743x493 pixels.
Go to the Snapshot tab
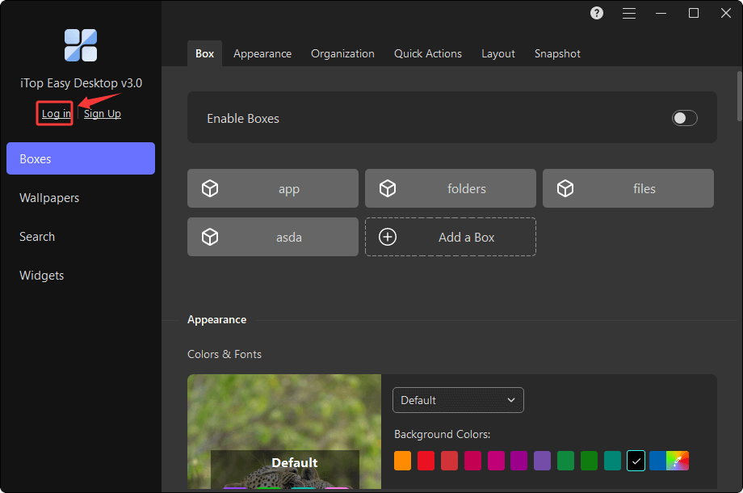point(557,53)
